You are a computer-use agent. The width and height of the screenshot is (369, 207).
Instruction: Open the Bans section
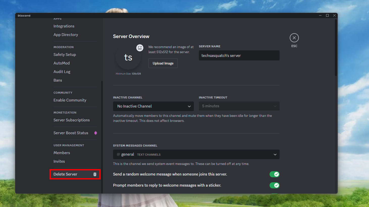pyautogui.click(x=58, y=80)
